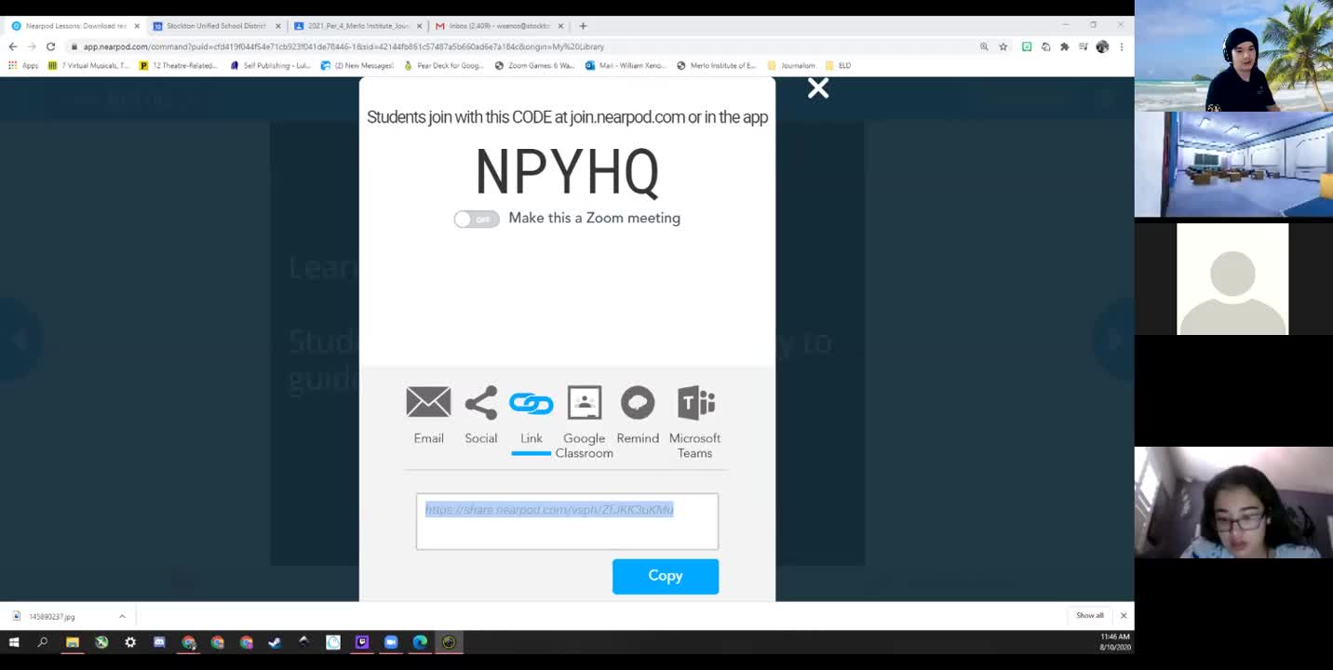Viewport: 1333px width, 670px height.
Task: Open Steam from the taskbar
Action: 275,642
